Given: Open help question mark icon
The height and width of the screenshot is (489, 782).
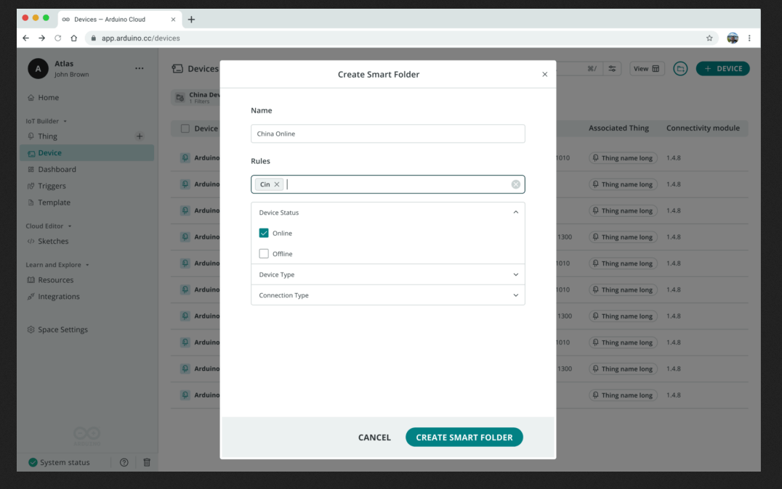Looking at the screenshot, I should (x=124, y=462).
